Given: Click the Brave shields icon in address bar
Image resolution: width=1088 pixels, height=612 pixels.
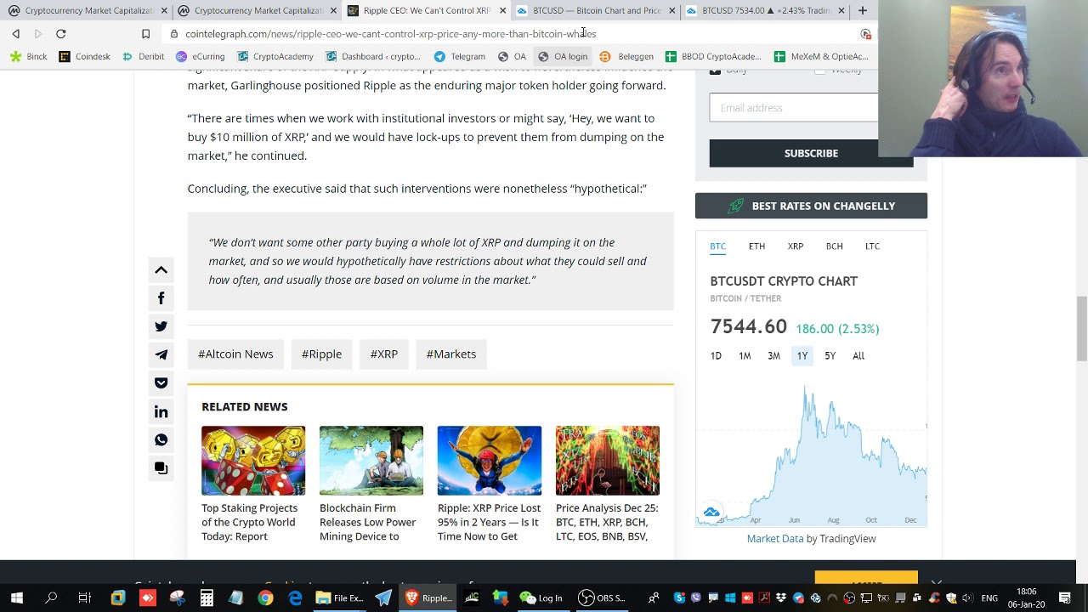Looking at the screenshot, I should pyautogui.click(x=865, y=34).
